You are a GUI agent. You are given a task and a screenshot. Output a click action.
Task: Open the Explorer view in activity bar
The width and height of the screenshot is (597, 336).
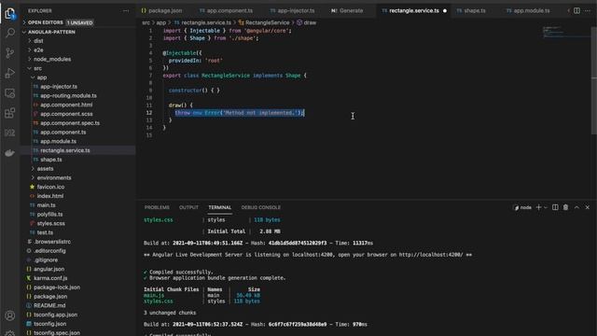click(10, 14)
